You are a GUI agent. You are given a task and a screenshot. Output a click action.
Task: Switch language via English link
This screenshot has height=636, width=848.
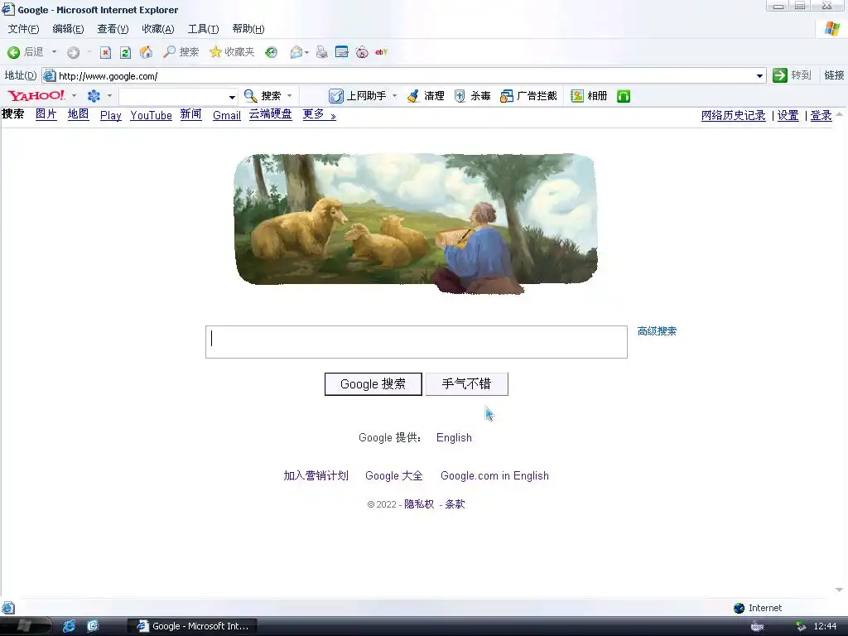coord(455,437)
